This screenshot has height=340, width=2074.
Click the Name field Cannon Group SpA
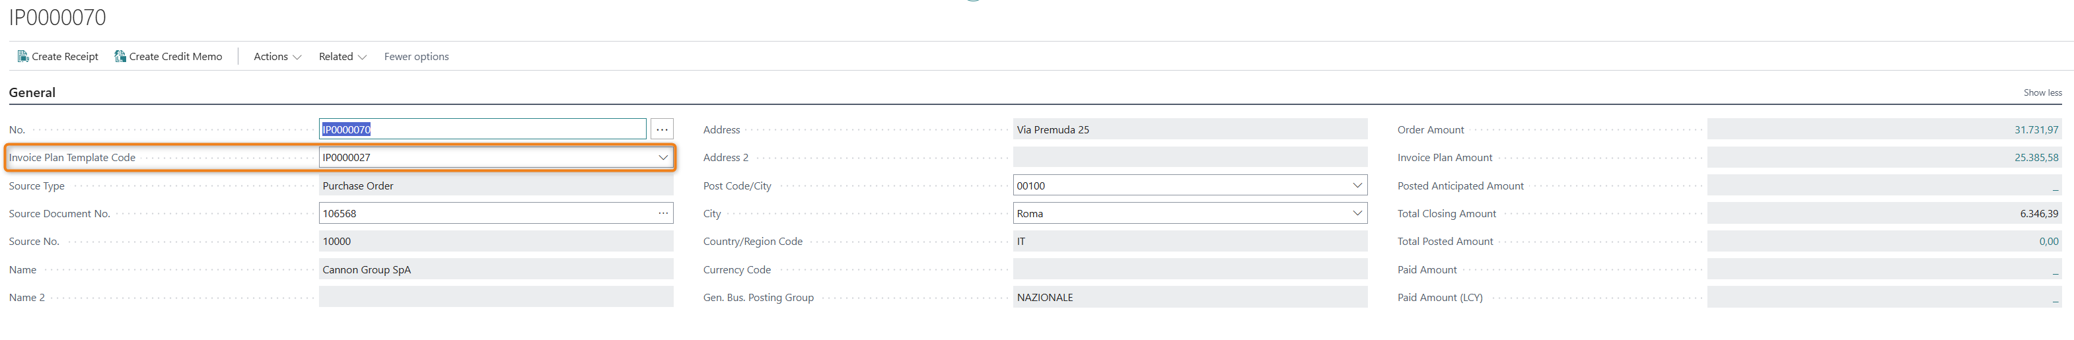[x=495, y=269]
